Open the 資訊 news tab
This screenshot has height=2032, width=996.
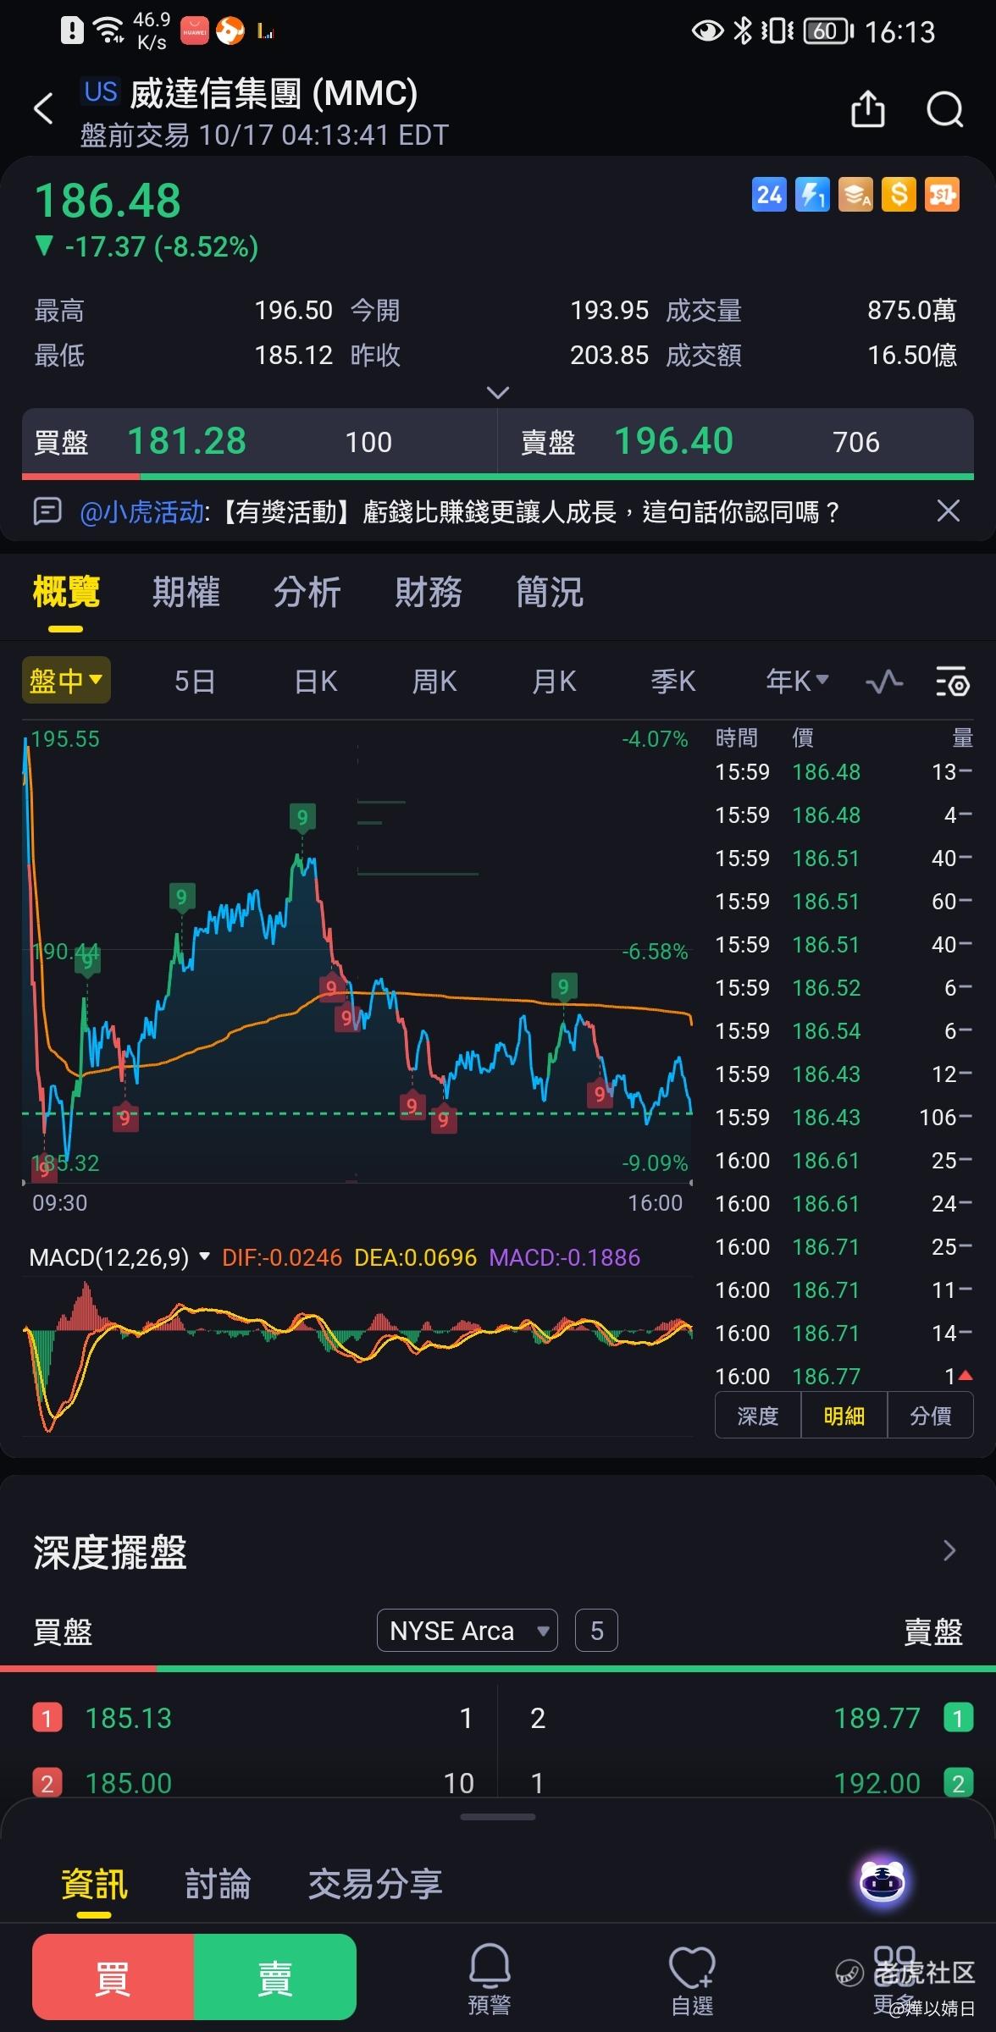coord(94,1885)
